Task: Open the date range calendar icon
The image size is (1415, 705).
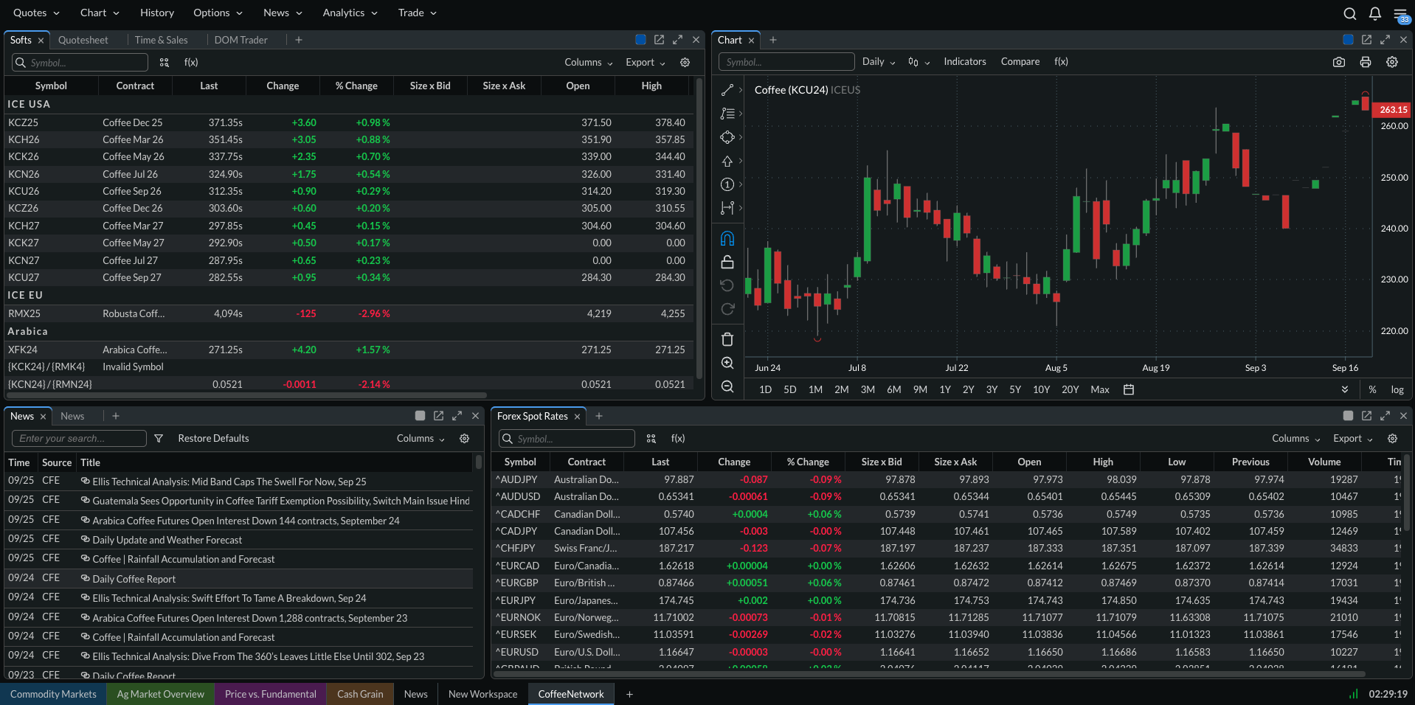Action: tap(1128, 389)
